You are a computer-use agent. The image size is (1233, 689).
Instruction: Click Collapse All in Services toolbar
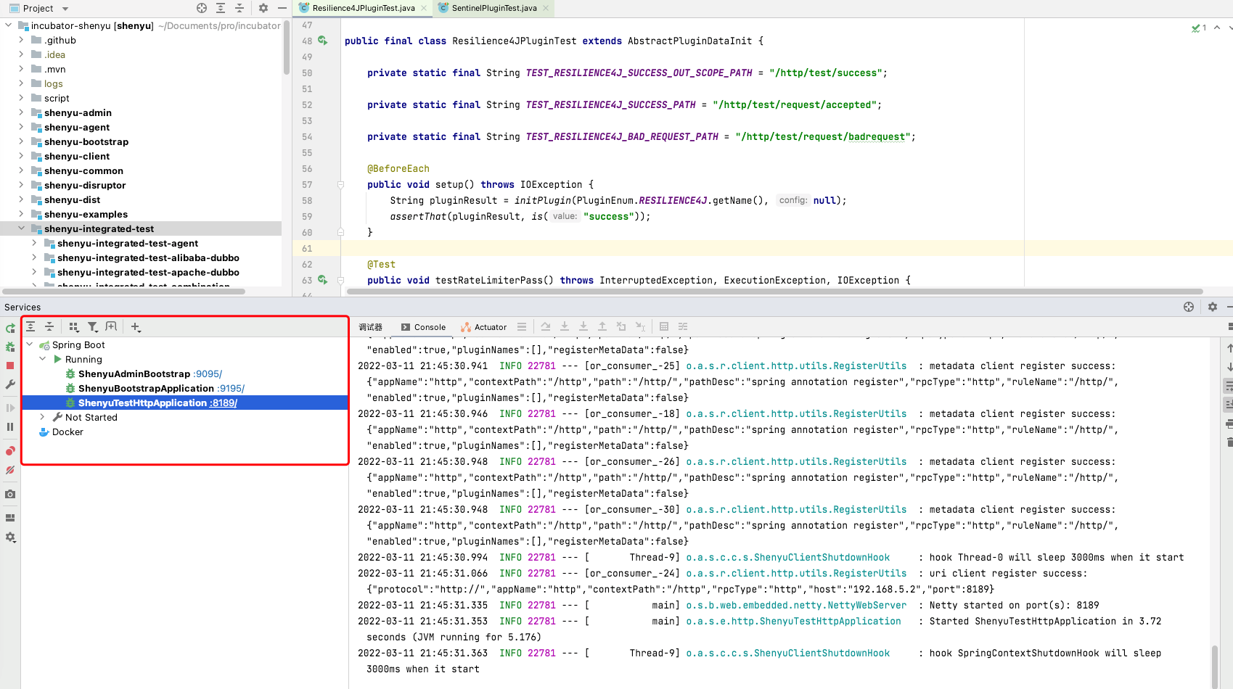pyautogui.click(x=49, y=327)
